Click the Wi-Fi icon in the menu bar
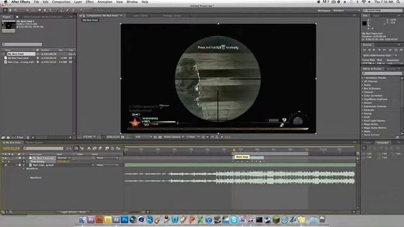The height and width of the screenshot is (227, 404). coord(364,2)
